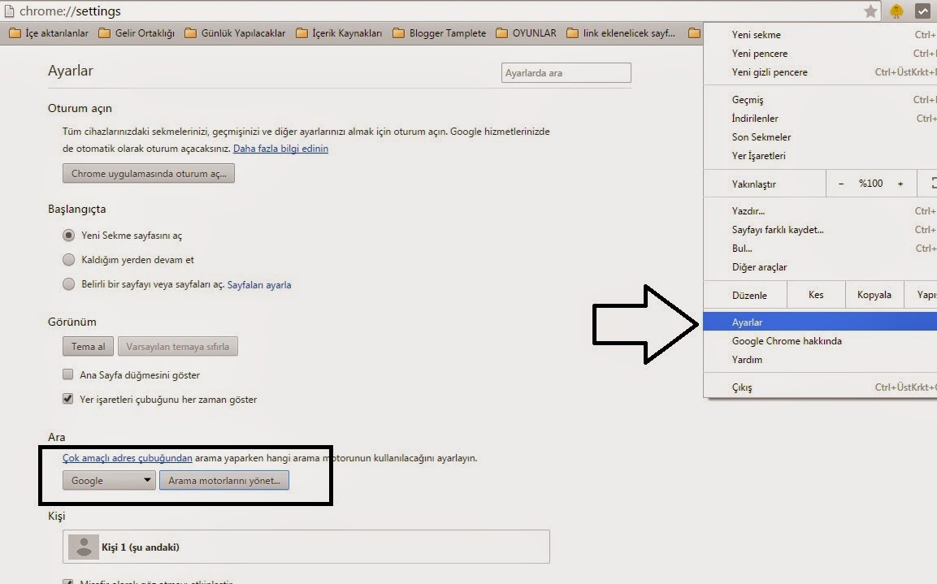The width and height of the screenshot is (937, 584).
Task: Open the OYUNLAR bookmark folder
Action: (526, 32)
